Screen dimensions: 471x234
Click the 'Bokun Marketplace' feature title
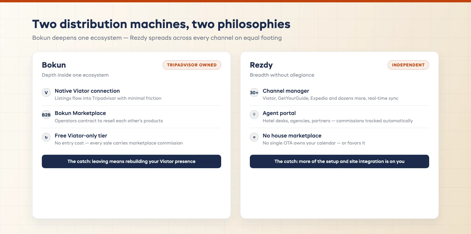(x=80, y=113)
